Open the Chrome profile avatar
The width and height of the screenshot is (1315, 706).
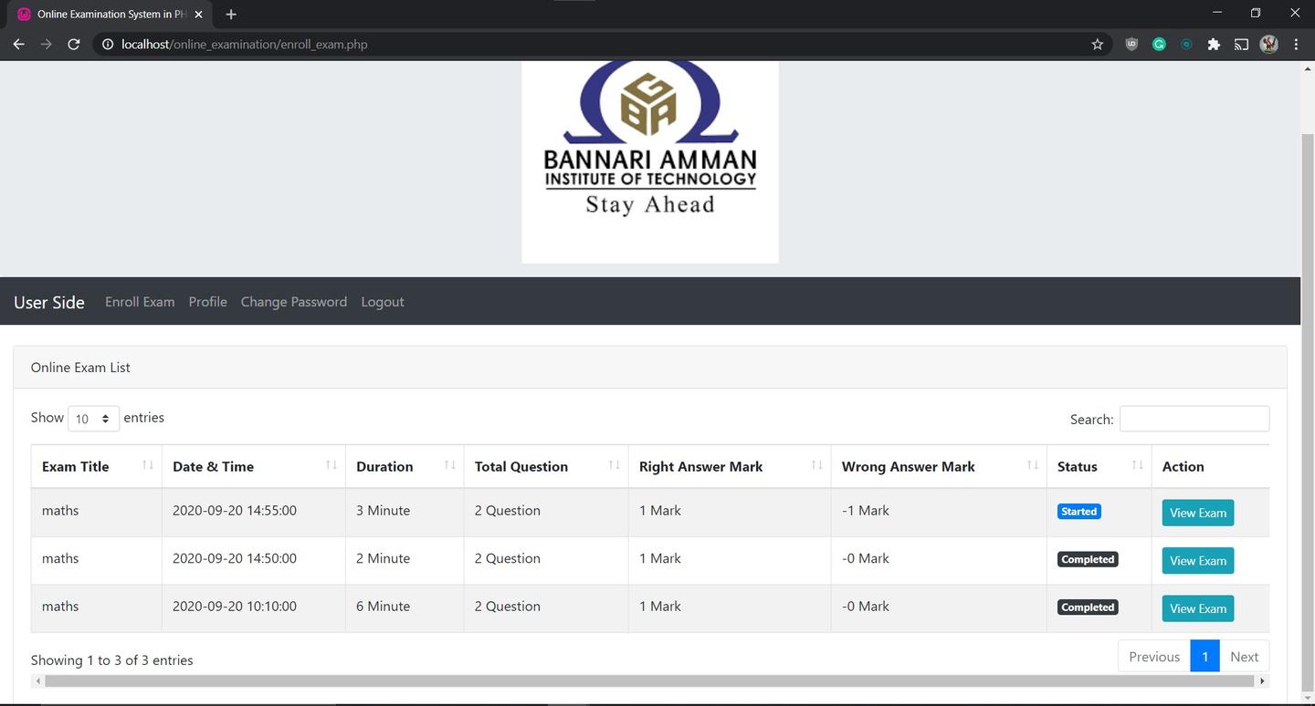[1268, 44]
